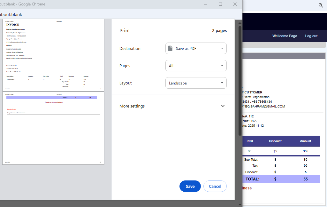Open the Destination dropdown
The width and height of the screenshot is (327, 207).
pyautogui.click(x=196, y=49)
